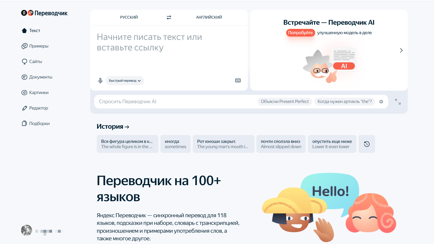Screen dimensions: 434x244
Task: Show the on-screen keyboard
Action: point(238,80)
